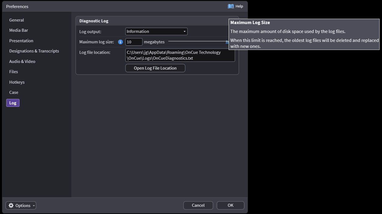382x214 pixels.
Task: Open Designations & Transcripts settings
Action: pyautogui.click(x=34, y=51)
